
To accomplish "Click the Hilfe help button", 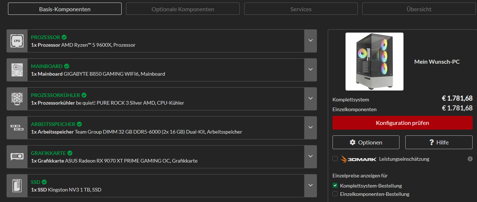I will [x=439, y=142].
